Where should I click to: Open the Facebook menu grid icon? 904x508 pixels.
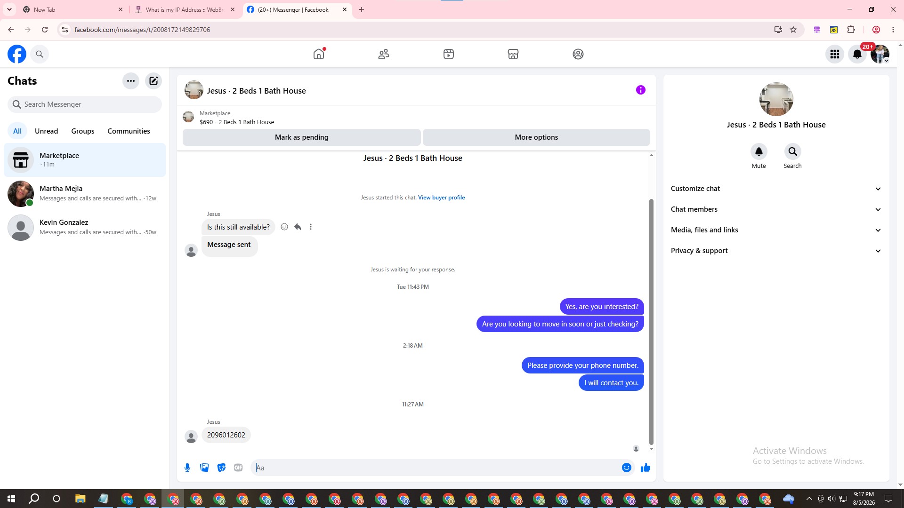(x=835, y=54)
